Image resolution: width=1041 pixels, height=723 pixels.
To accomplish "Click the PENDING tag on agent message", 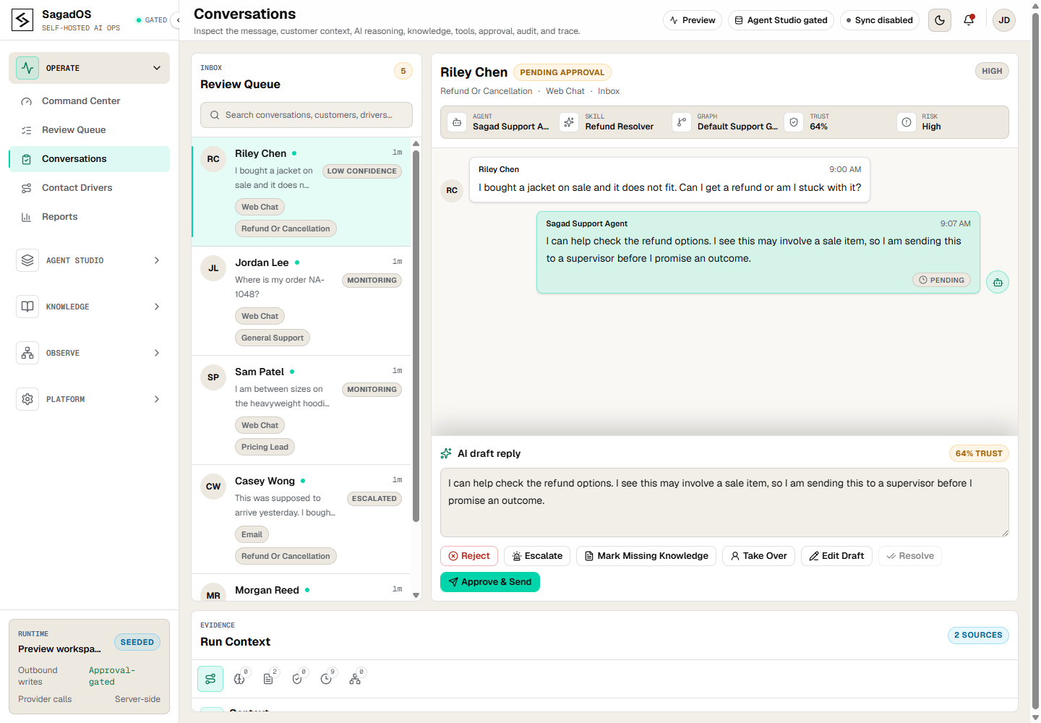I will (x=941, y=280).
